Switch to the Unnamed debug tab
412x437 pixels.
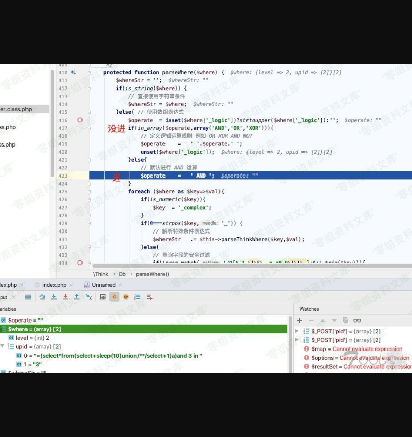click(x=103, y=285)
